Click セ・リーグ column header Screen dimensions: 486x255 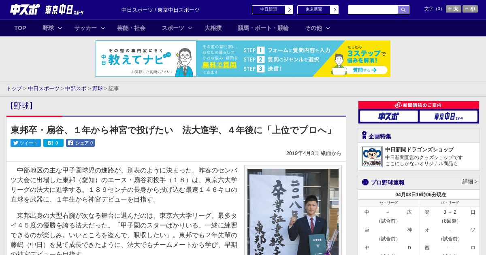point(388,203)
